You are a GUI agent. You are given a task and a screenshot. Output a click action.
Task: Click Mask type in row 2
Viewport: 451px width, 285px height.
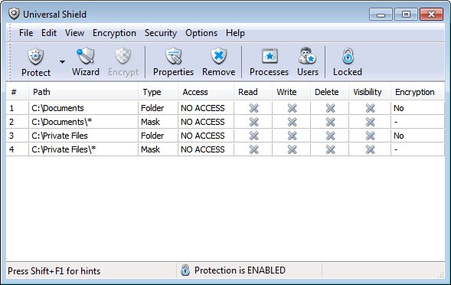pyautogui.click(x=150, y=122)
